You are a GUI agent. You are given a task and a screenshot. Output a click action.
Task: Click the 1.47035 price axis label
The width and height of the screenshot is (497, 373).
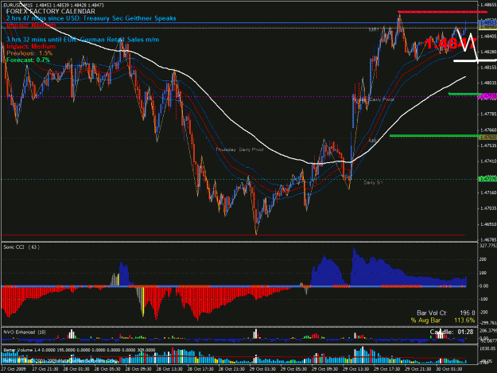click(x=488, y=208)
